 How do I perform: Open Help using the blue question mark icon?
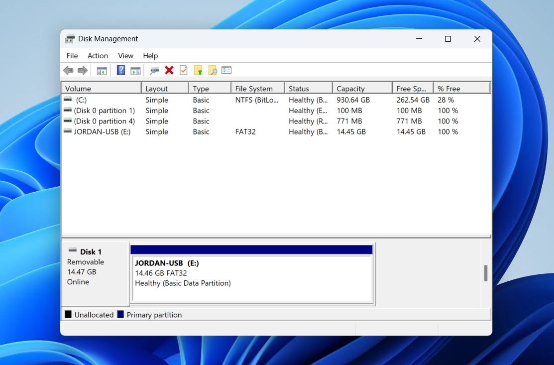121,70
